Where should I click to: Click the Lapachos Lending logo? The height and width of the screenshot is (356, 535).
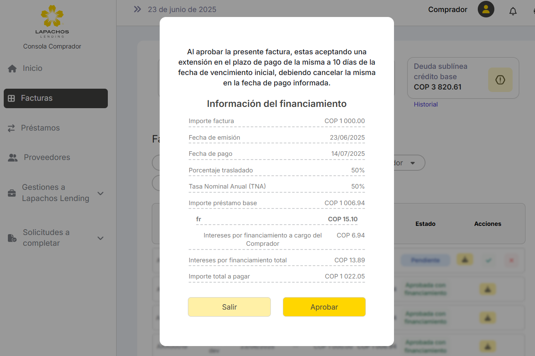coord(52,22)
